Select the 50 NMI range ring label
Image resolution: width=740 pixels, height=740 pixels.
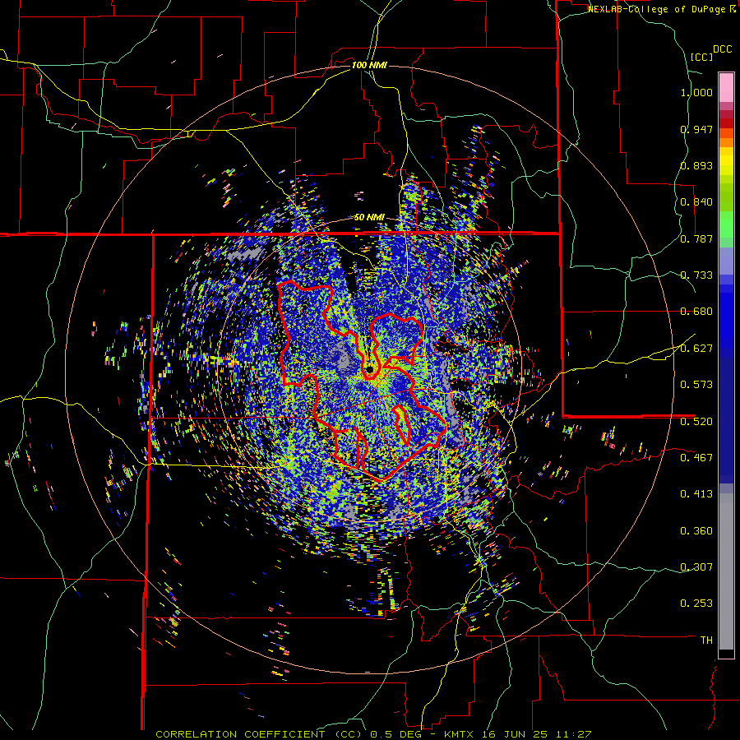tap(369, 217)
